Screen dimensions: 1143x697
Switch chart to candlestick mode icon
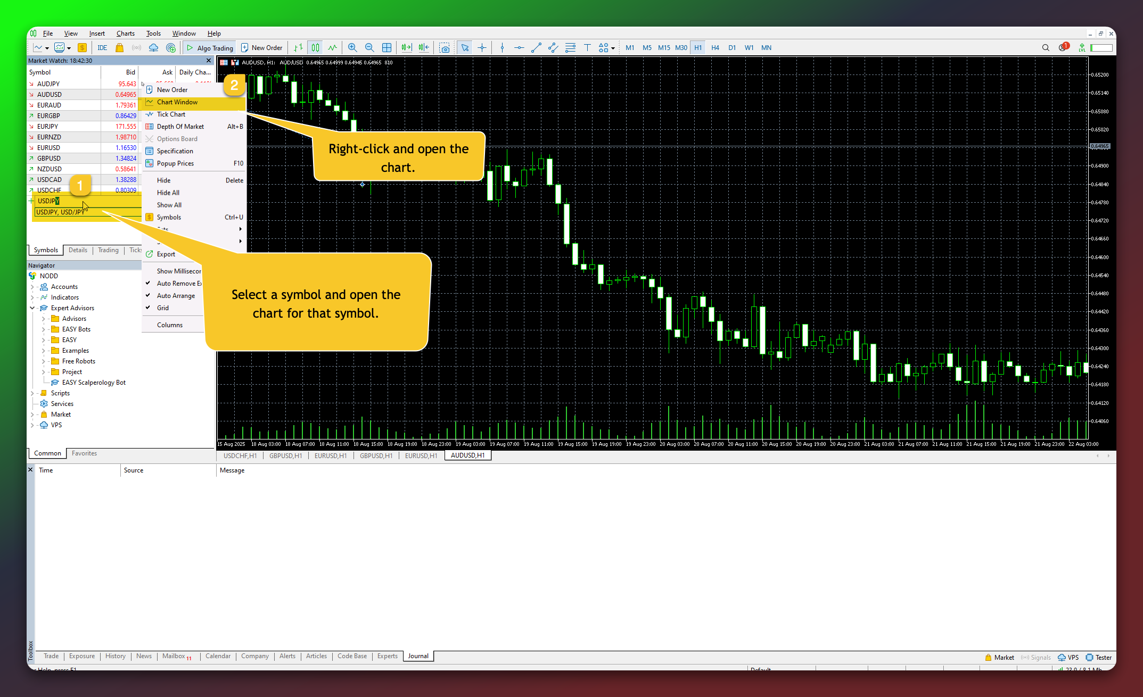[316, 47]
